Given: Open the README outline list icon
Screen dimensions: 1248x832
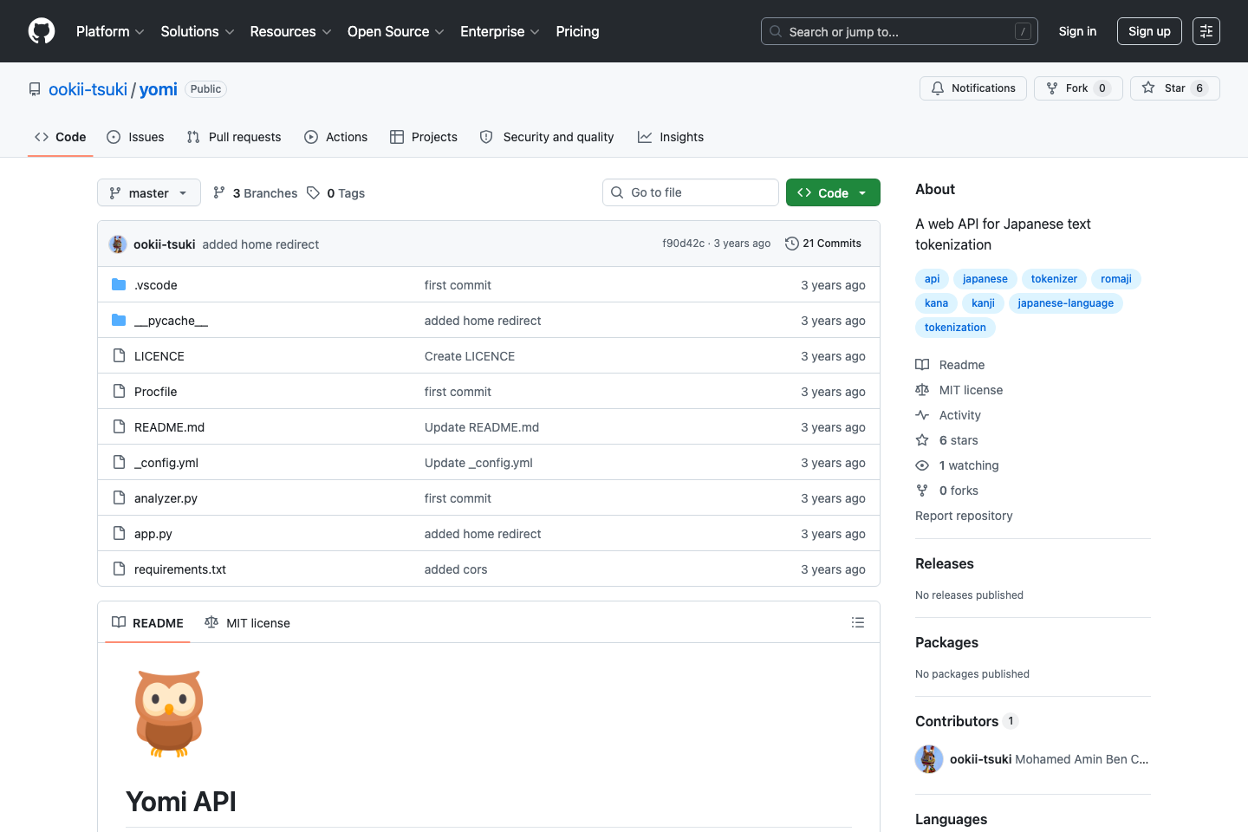Looking at the screenshot, I should (x=857, y=622).
